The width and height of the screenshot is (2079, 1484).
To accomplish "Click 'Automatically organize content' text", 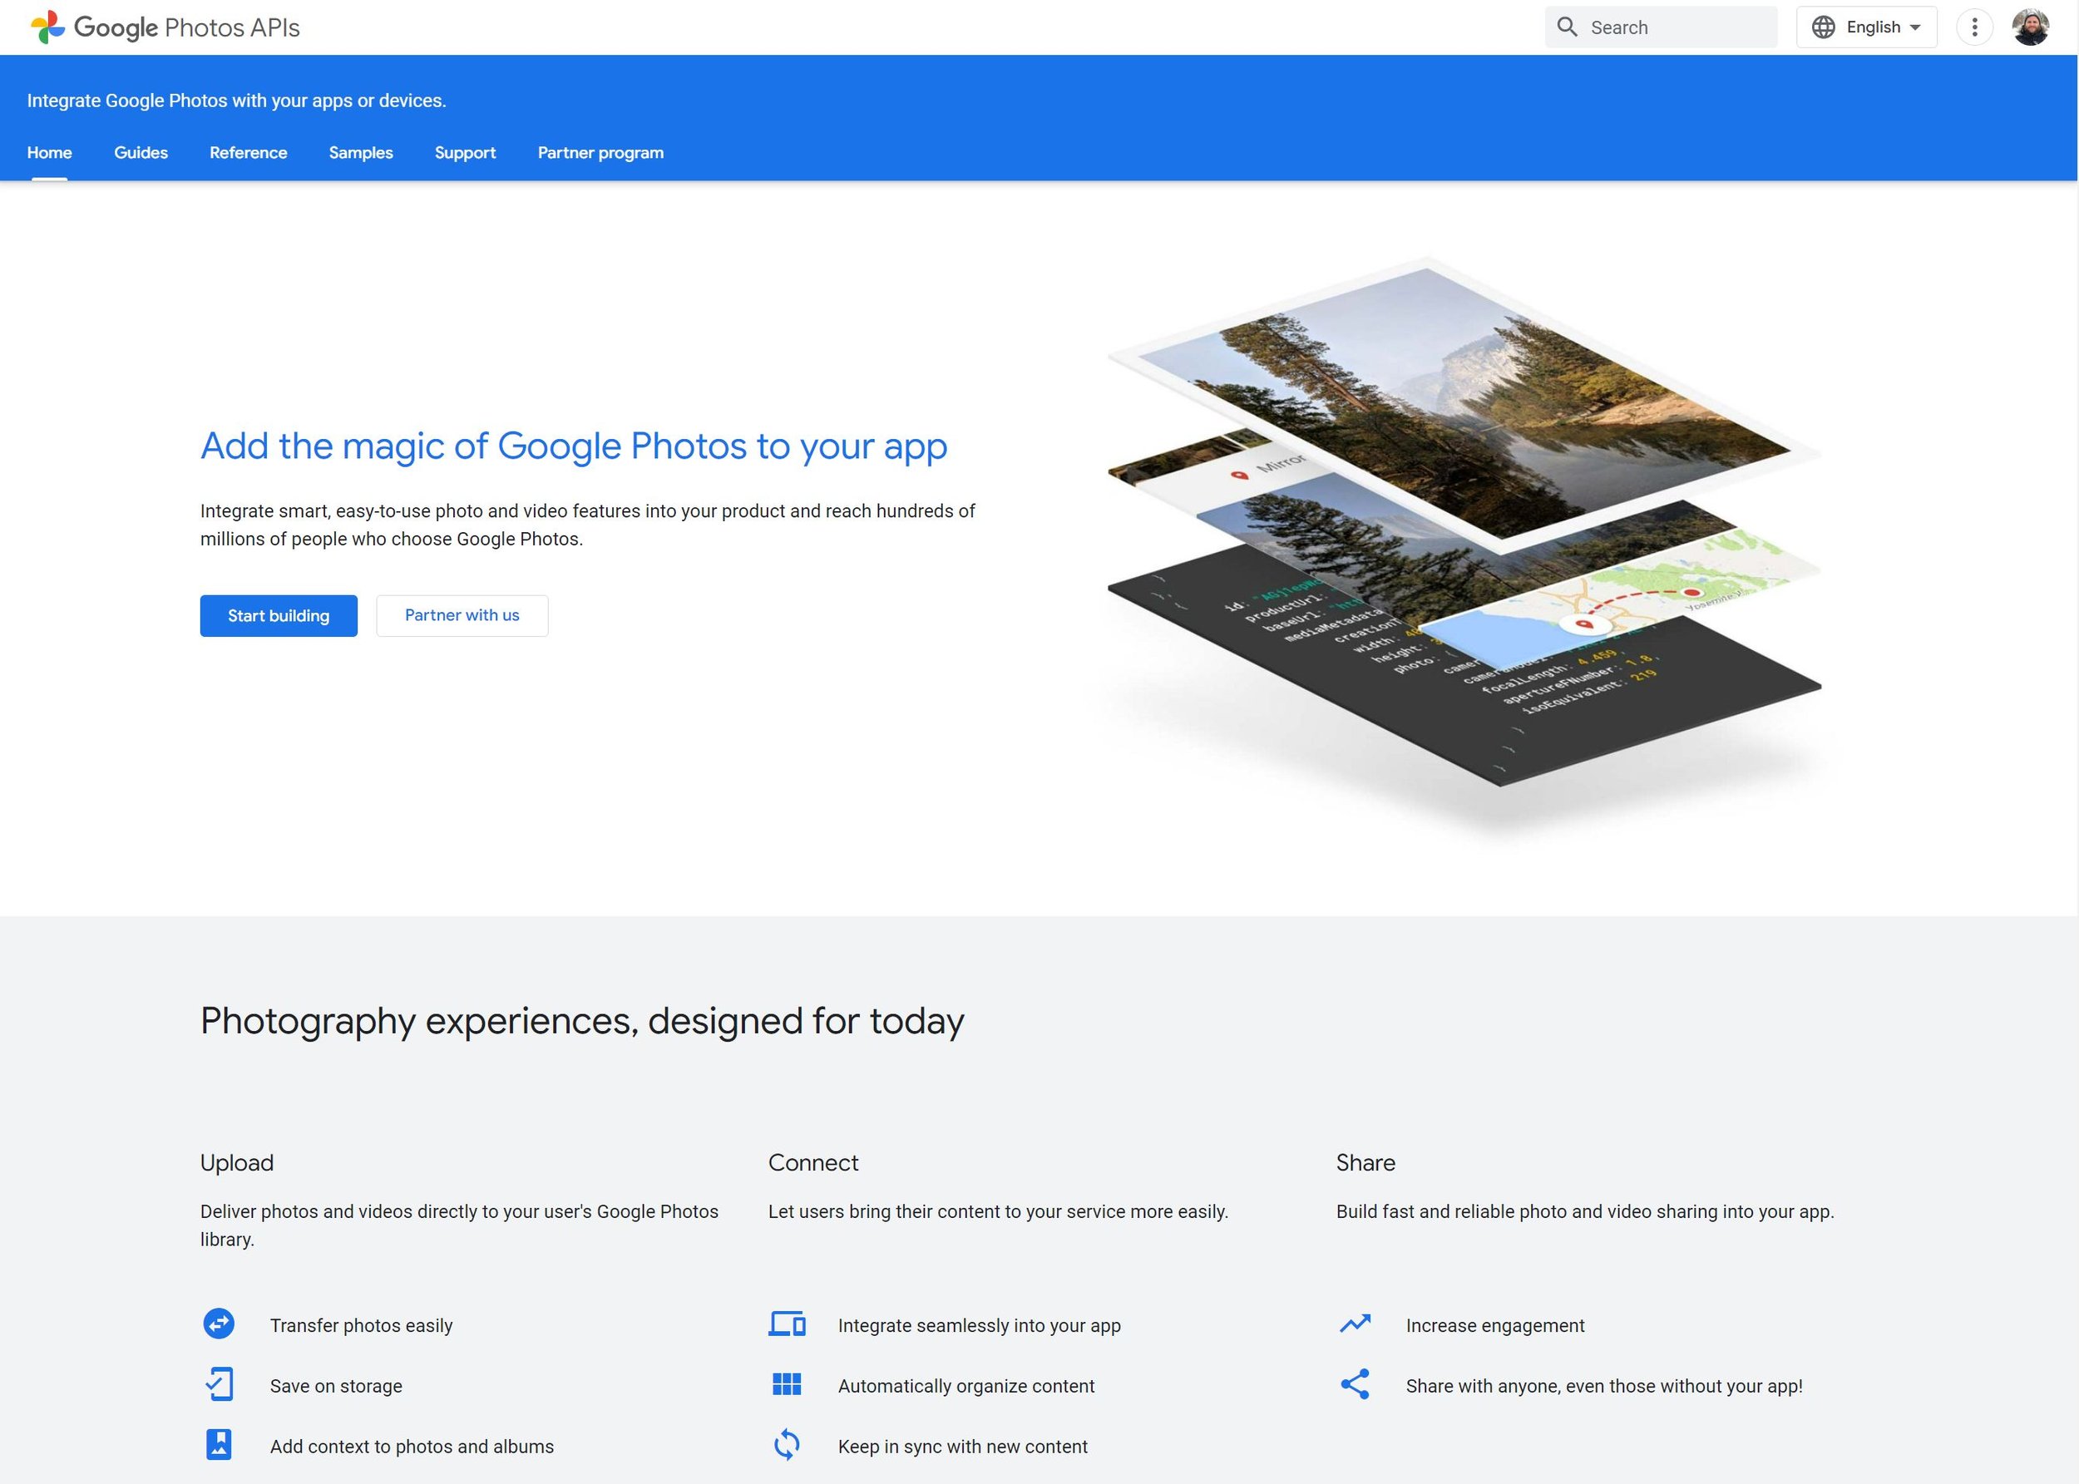I will tap(966, 1385).
